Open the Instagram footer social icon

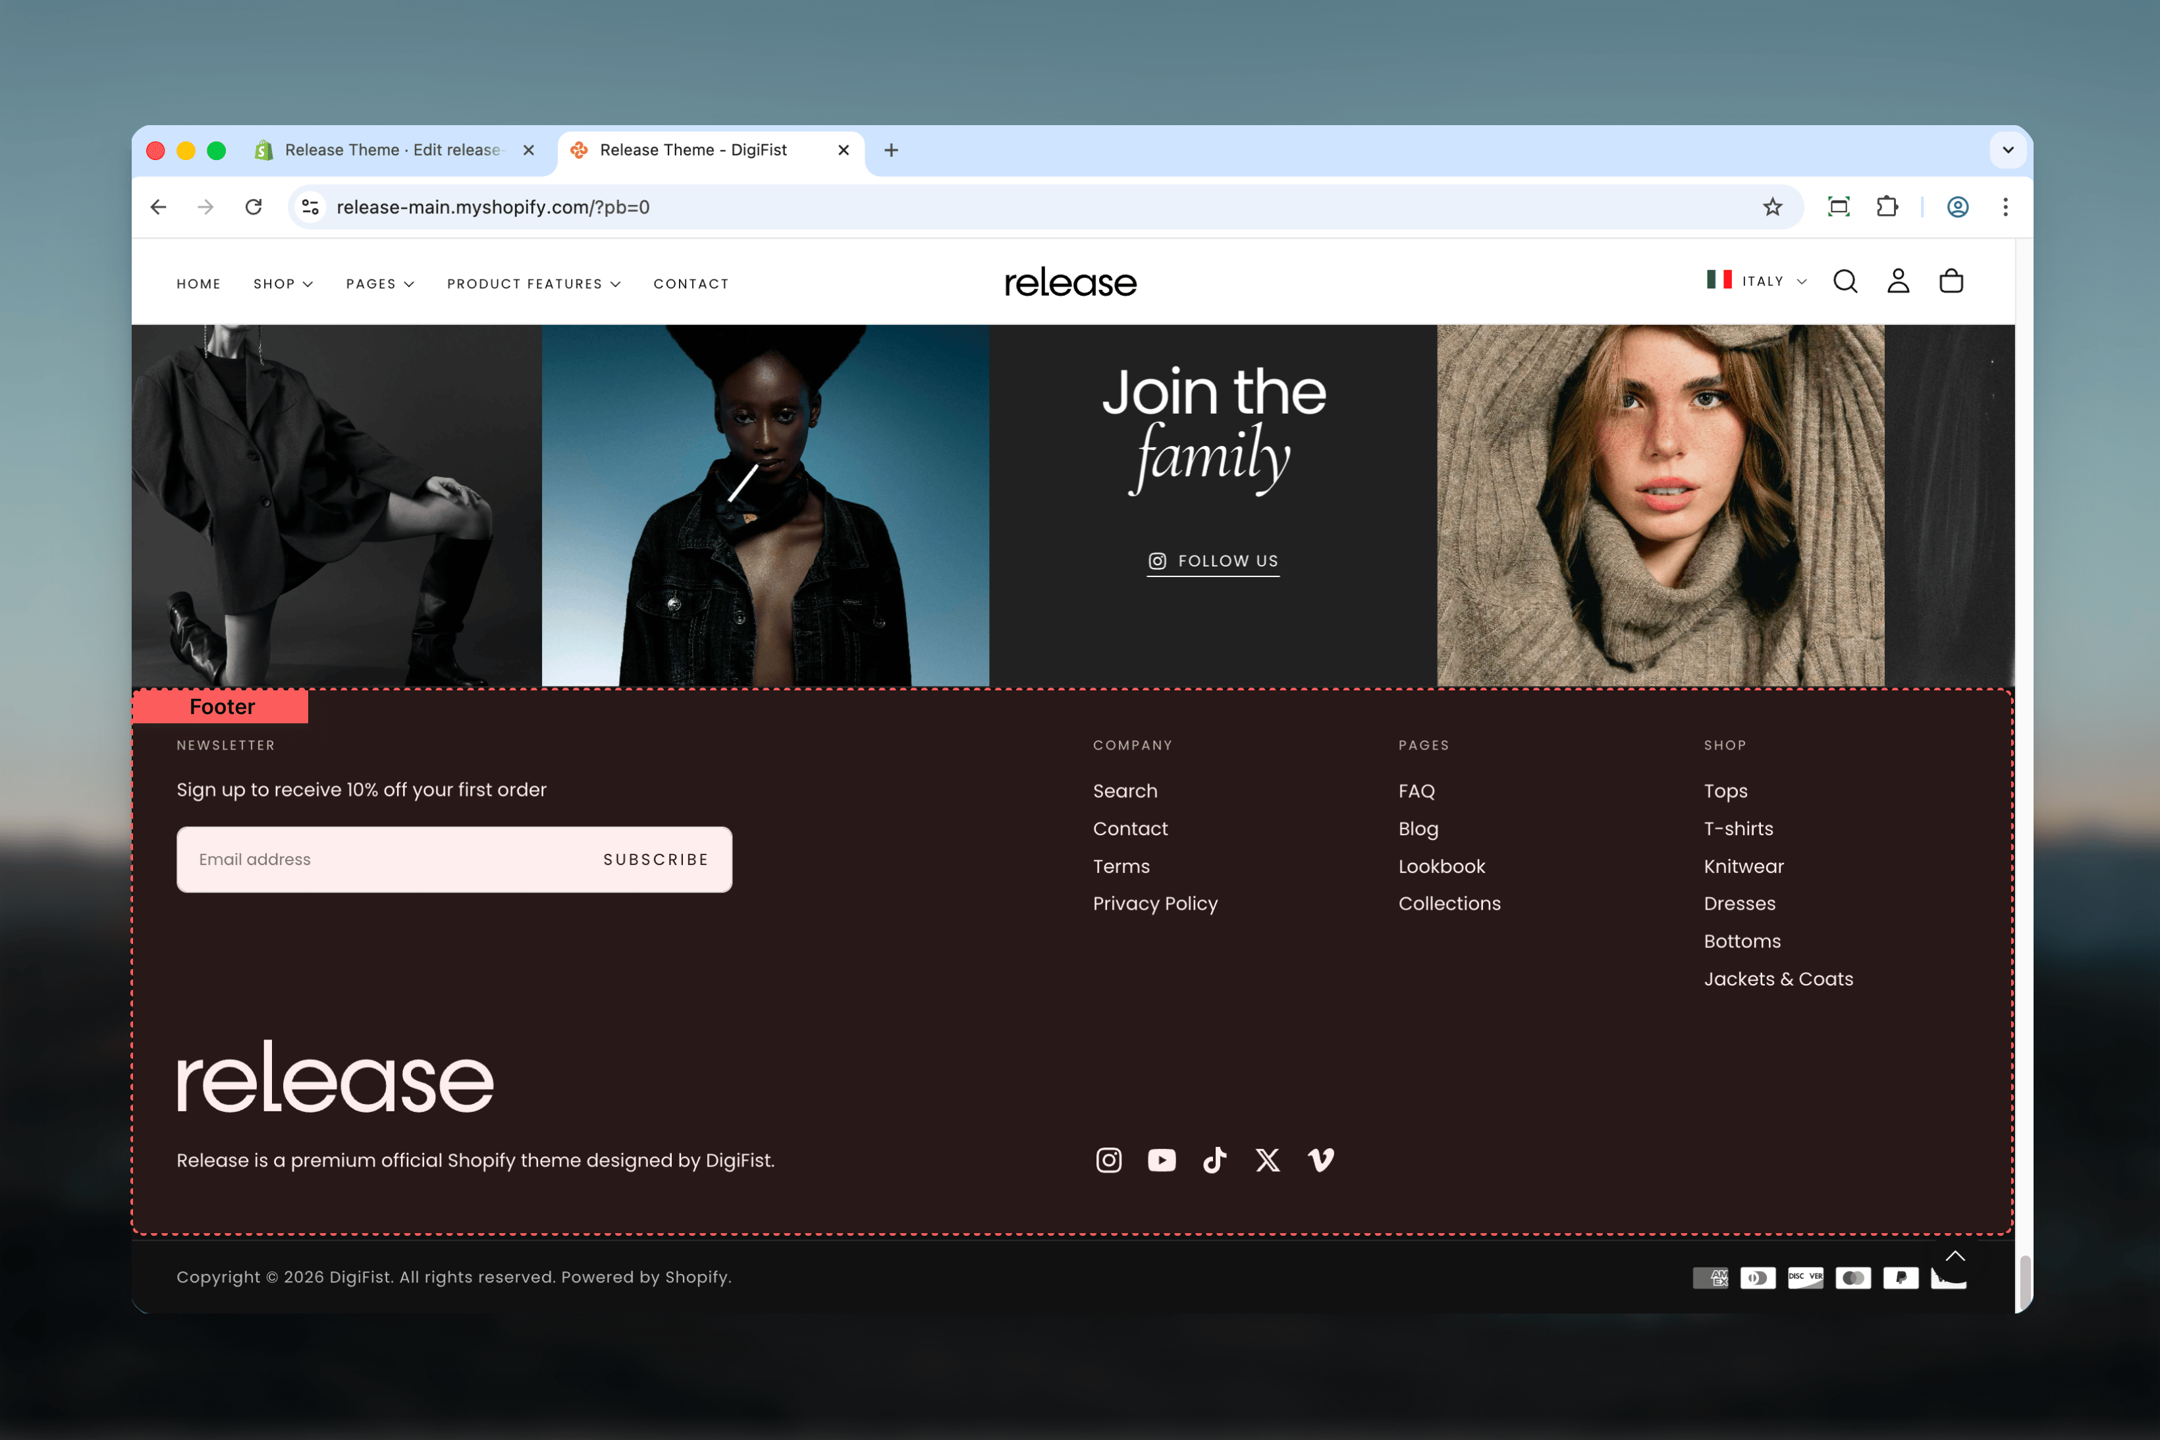tap(1109, 1160)
